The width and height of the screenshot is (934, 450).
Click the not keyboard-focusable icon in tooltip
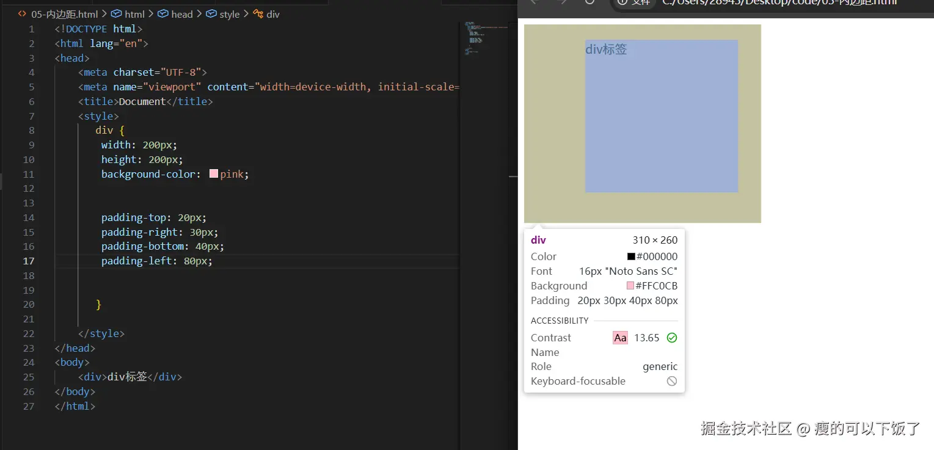(x=672, y=381)
